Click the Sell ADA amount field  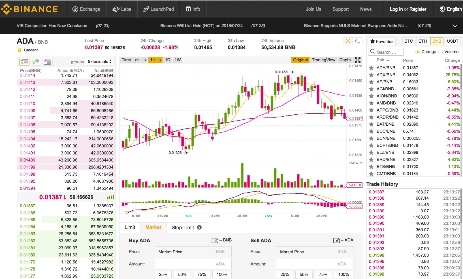pos(315,264)
